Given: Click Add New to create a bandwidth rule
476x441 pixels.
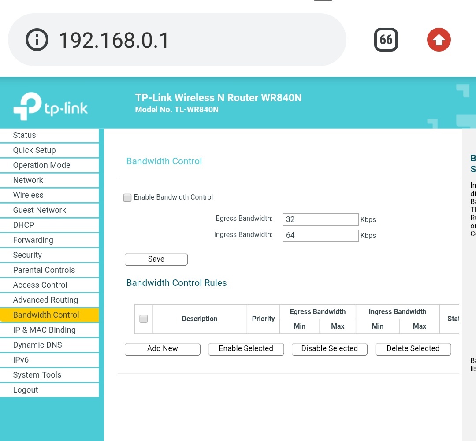Looking at the screenshot, I should (162, 348).
